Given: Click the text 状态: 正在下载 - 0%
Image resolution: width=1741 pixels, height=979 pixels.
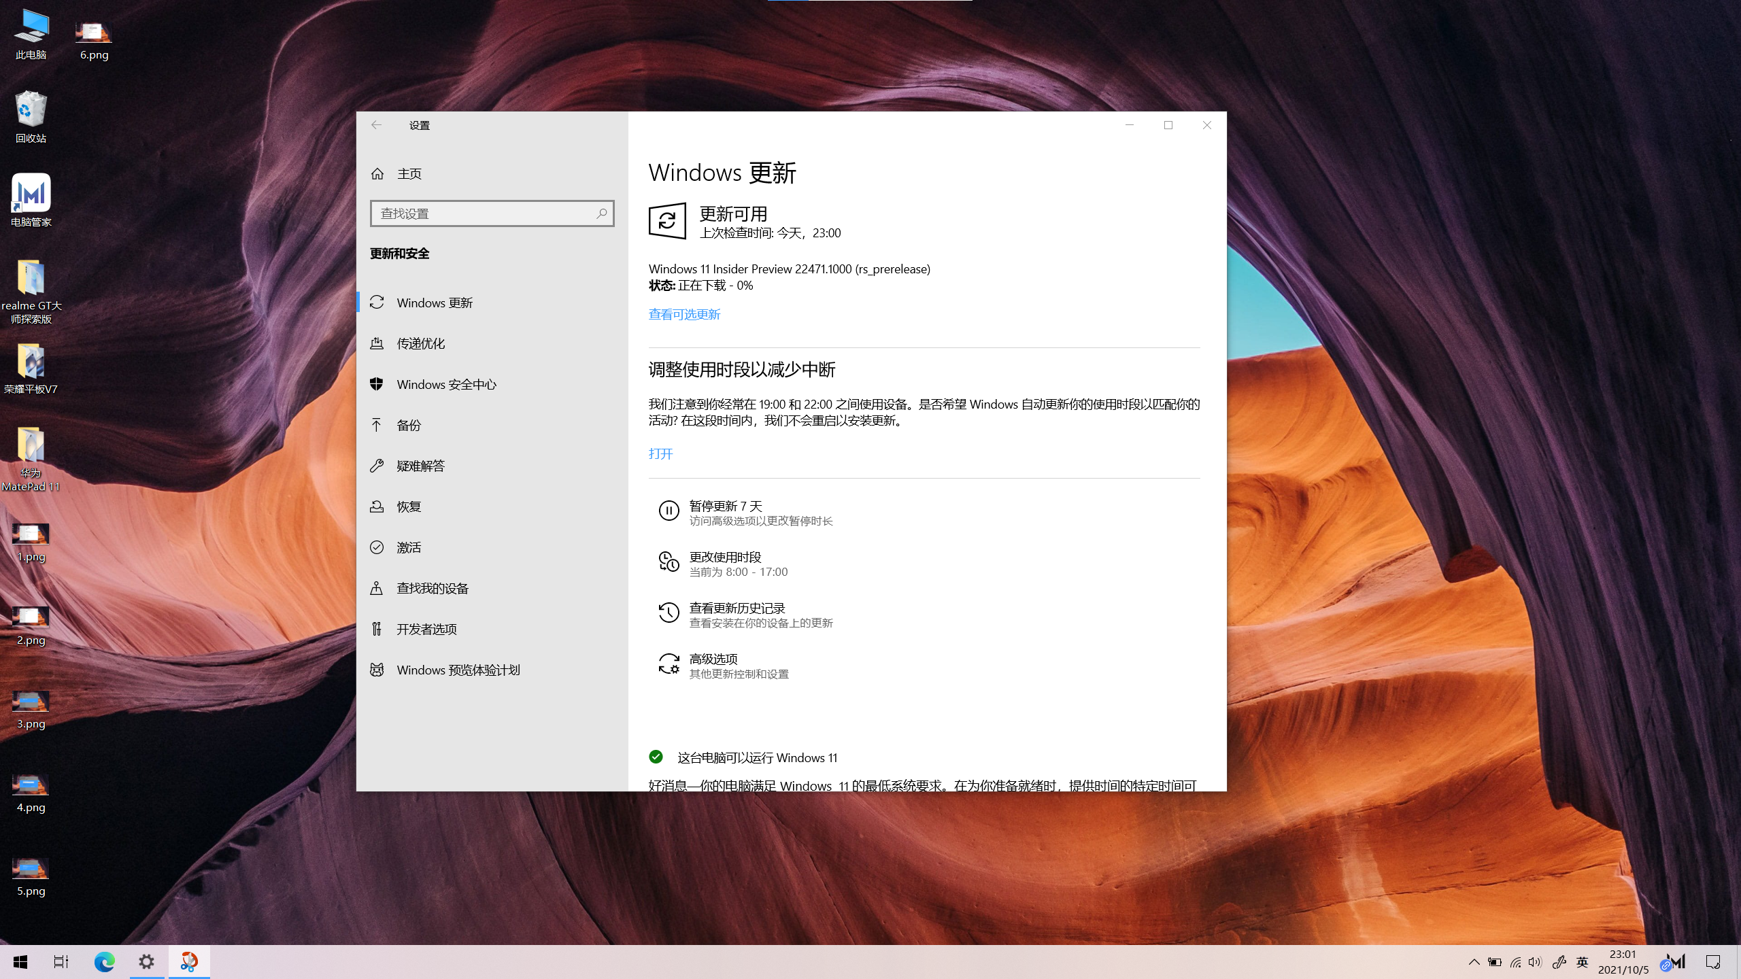Looking at the screenshot, I should coord(700,286).
